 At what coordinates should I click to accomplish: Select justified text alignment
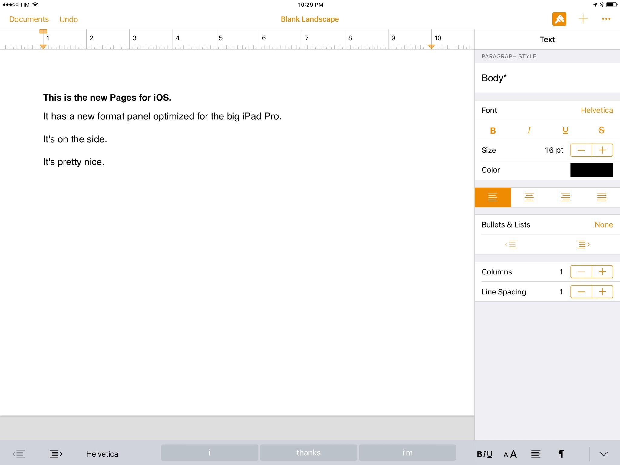602,198
